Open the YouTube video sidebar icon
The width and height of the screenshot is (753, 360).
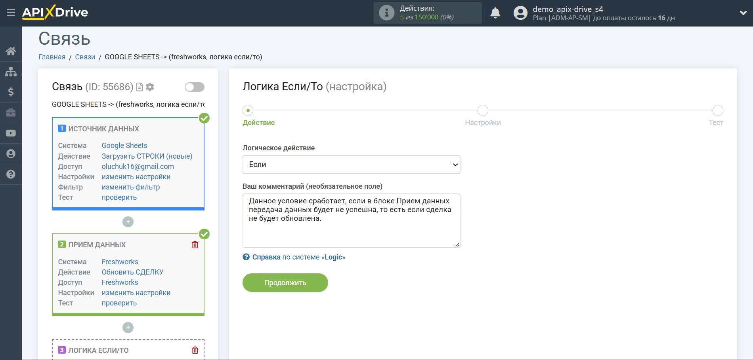point(11,133)
